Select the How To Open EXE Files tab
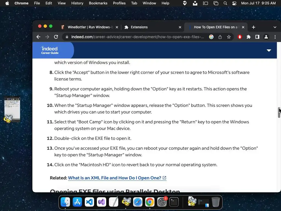Viewport: 281px width, 211px height. (x=215, y=27)
